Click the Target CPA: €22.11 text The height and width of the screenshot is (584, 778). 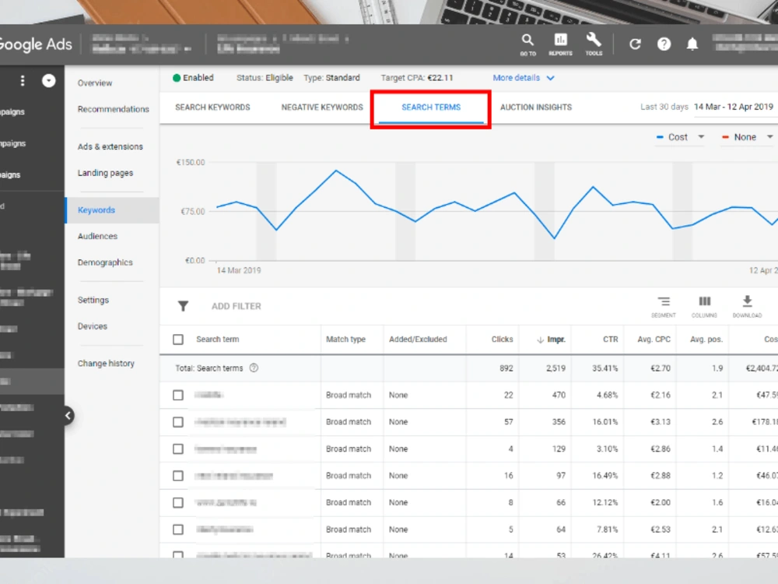(x=417, y=78)
